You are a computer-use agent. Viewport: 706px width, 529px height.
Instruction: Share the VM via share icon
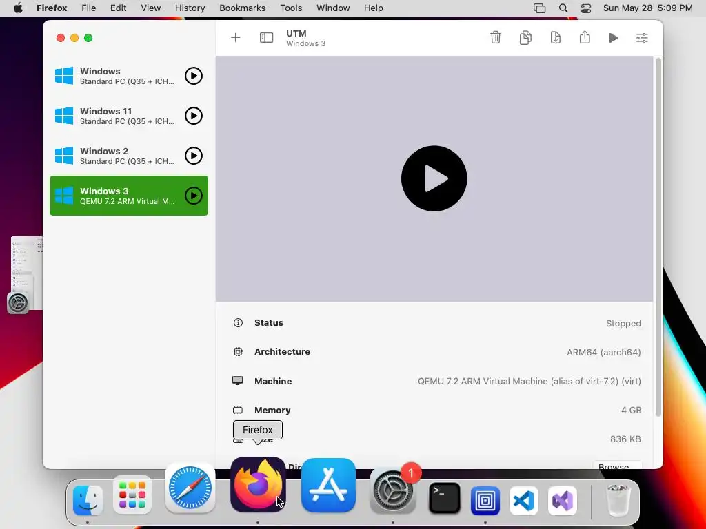pos(585,37)
